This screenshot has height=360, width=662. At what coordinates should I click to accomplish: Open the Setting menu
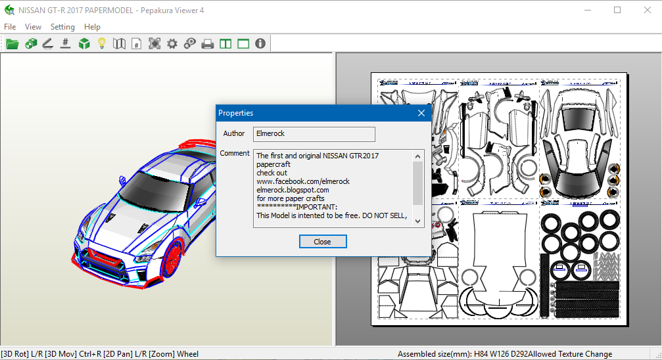coord(62,26)
